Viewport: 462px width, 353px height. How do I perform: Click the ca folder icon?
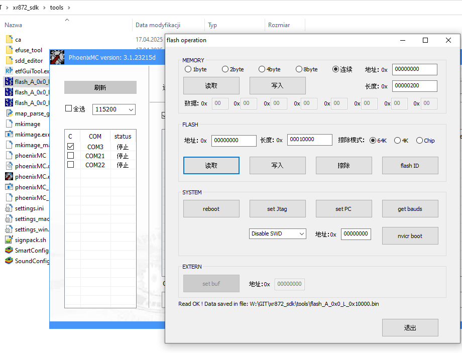click(x=9, y=39)
